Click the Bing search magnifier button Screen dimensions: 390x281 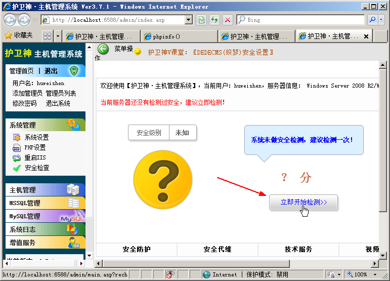373,20
